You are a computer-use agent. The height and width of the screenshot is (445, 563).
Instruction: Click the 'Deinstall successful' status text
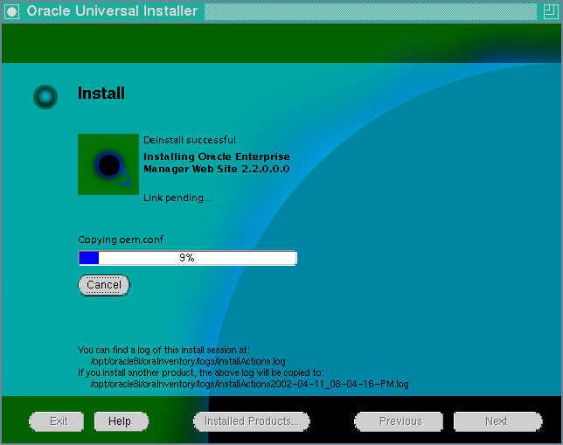(190, 140)
